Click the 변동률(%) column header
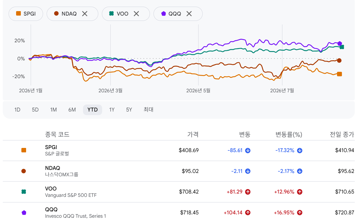This screenshot has width=357, height=223. [289, 135]
